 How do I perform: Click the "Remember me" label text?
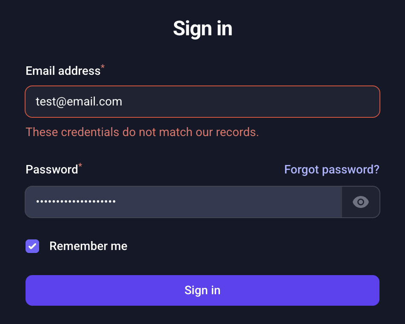(x=88, y=246)
